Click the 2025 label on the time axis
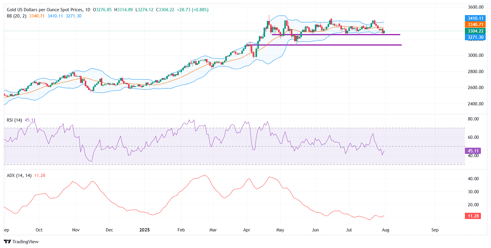491x248 pixels. point(144,230)
